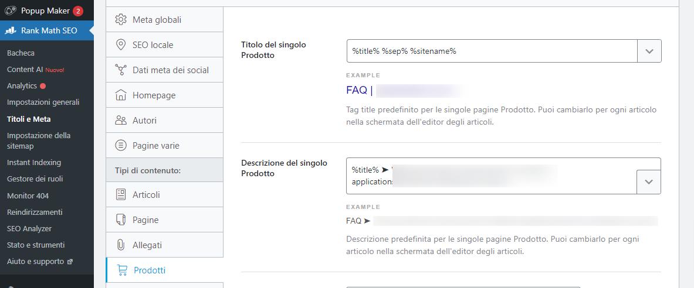Viewport: 694px width, 288px height.
Task: Navigate to Reindirizzamenti
Action: [x=34, y=212]
